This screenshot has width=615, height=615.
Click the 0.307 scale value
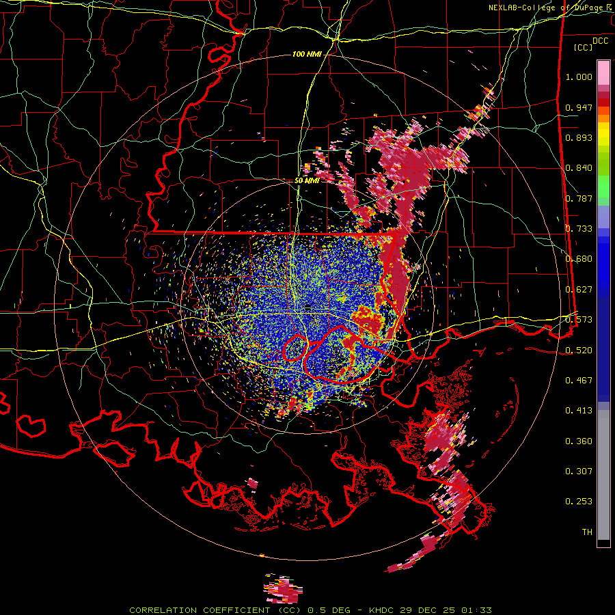579,471
